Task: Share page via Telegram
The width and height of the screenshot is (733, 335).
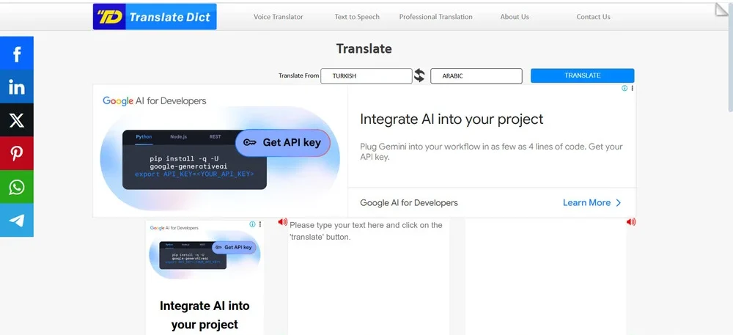Action: click(x=17, y=220)
